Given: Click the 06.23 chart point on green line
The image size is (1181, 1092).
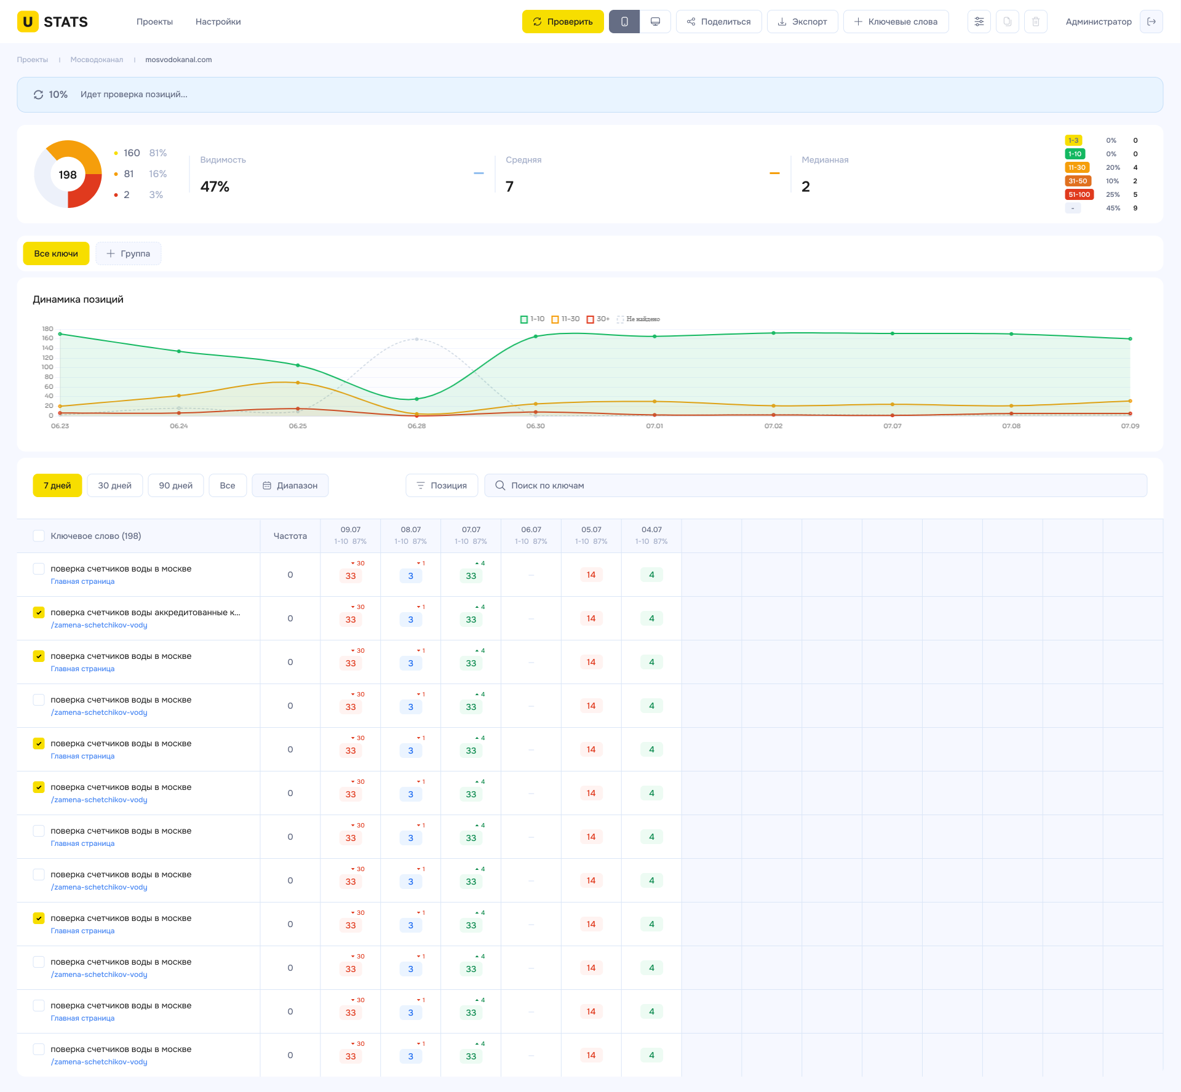Looking at the screenshot, I should click(x=60, y=334).
